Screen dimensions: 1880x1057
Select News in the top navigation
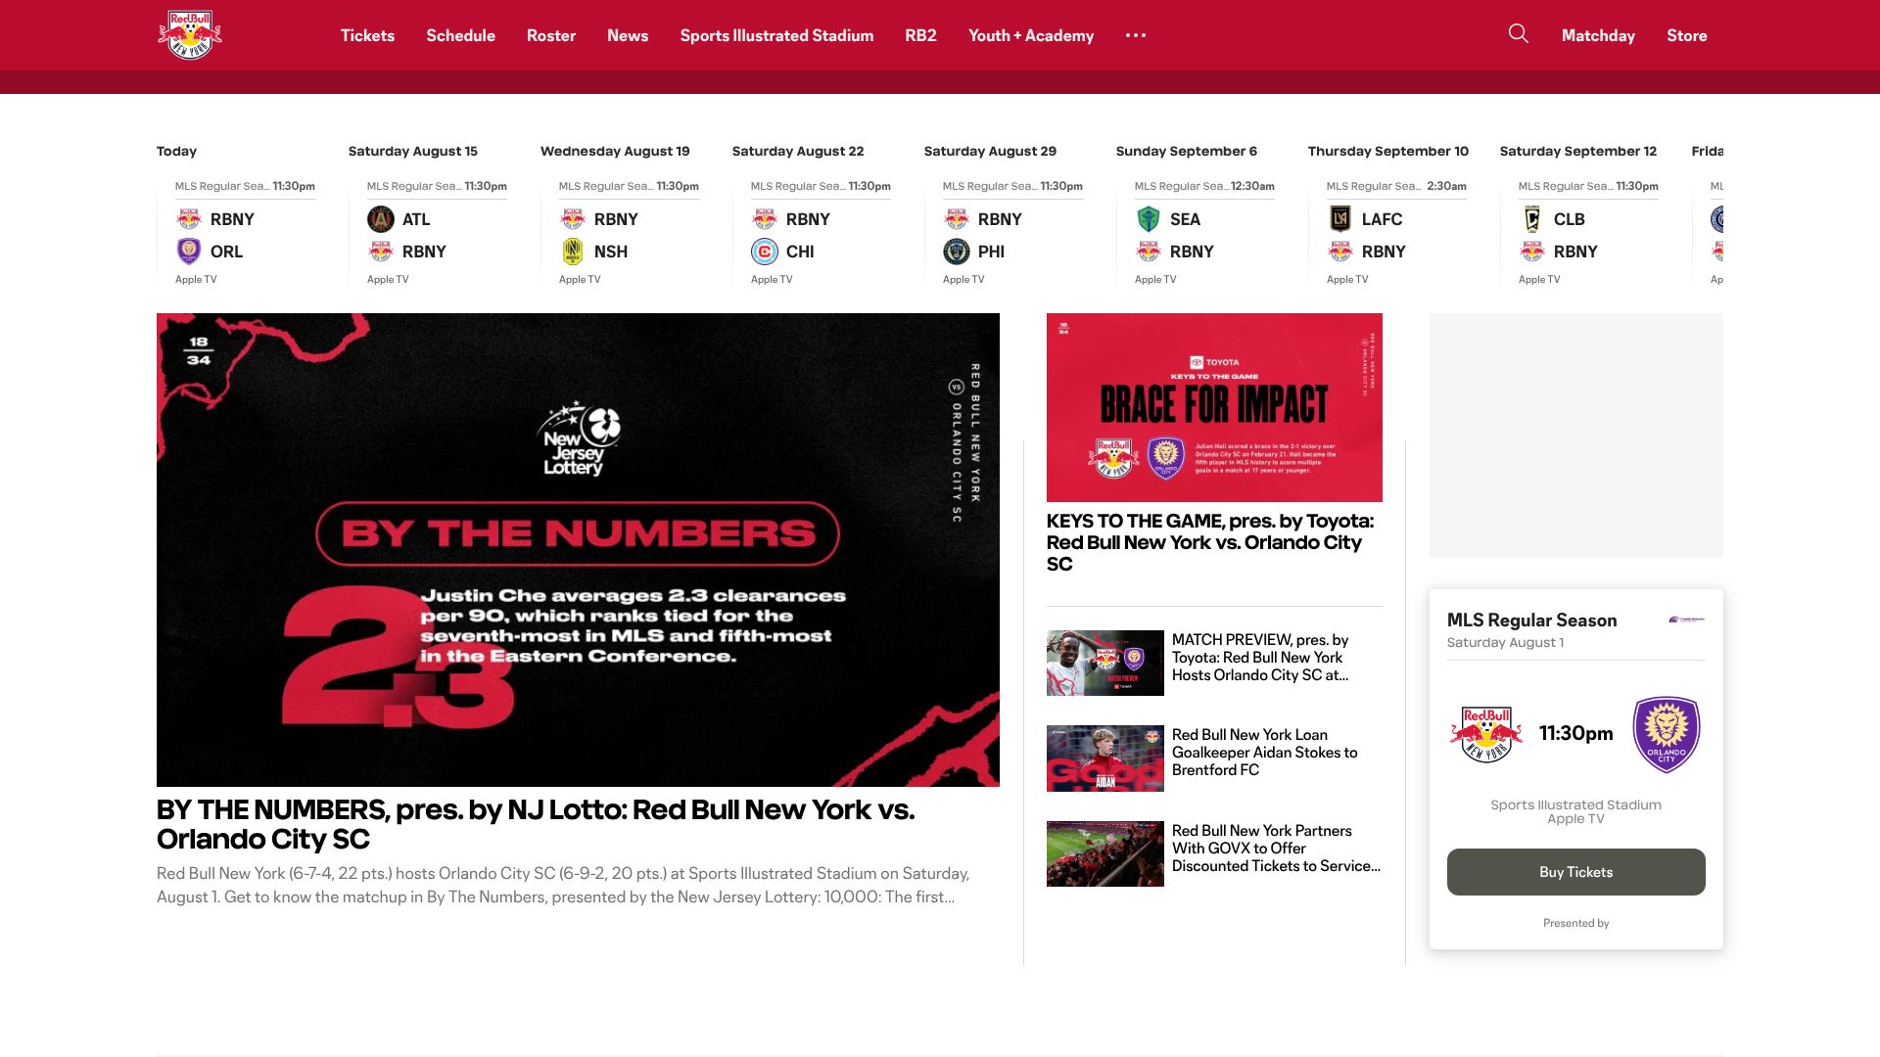tap(628, 35)
